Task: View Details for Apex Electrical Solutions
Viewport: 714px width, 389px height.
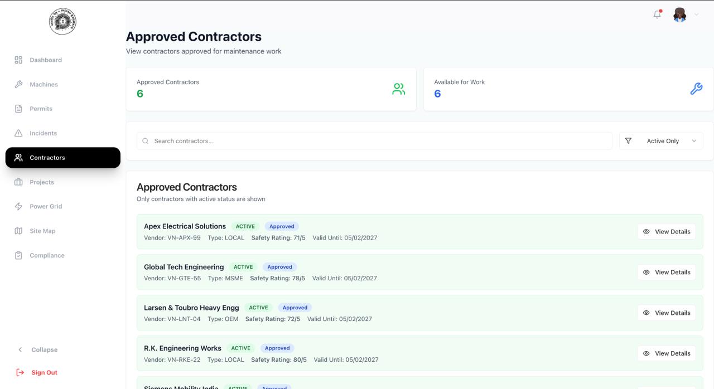Action: point(667,231)
